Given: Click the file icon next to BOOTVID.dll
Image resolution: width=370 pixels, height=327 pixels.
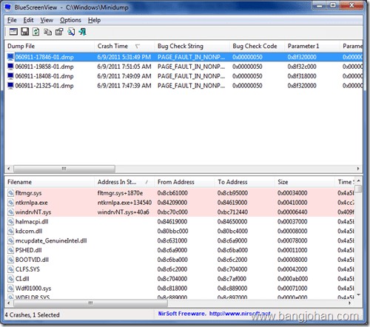Looking at the screenshot, I should 10,260.
